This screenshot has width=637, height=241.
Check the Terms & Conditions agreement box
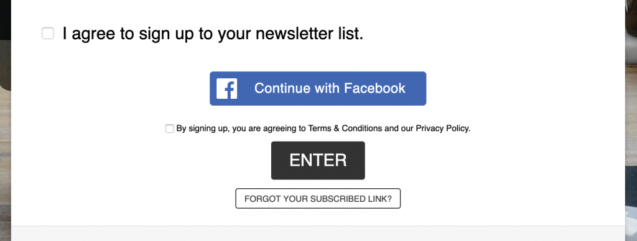click(170, 129)
